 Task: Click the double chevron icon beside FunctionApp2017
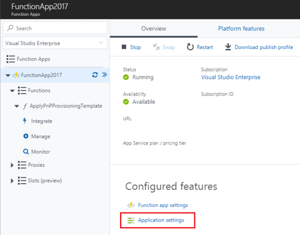pyautogui.click(x=104, y=75)
